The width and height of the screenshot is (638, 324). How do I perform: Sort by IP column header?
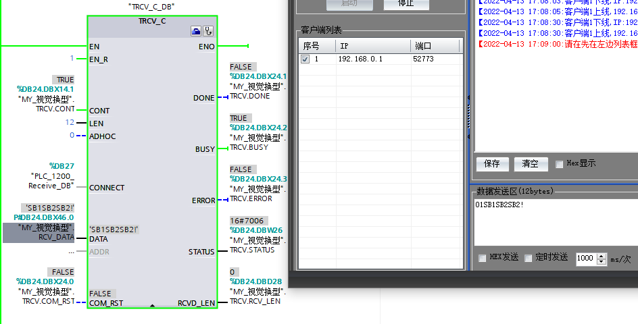click(372, 46)
